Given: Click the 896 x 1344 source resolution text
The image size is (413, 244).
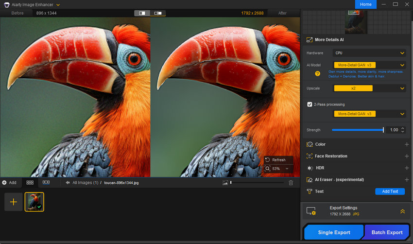Looking at the screenshot, I should 46,13.
